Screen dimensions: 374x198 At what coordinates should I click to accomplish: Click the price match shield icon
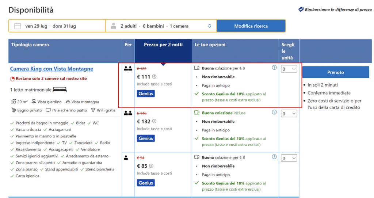coord(301,9)
